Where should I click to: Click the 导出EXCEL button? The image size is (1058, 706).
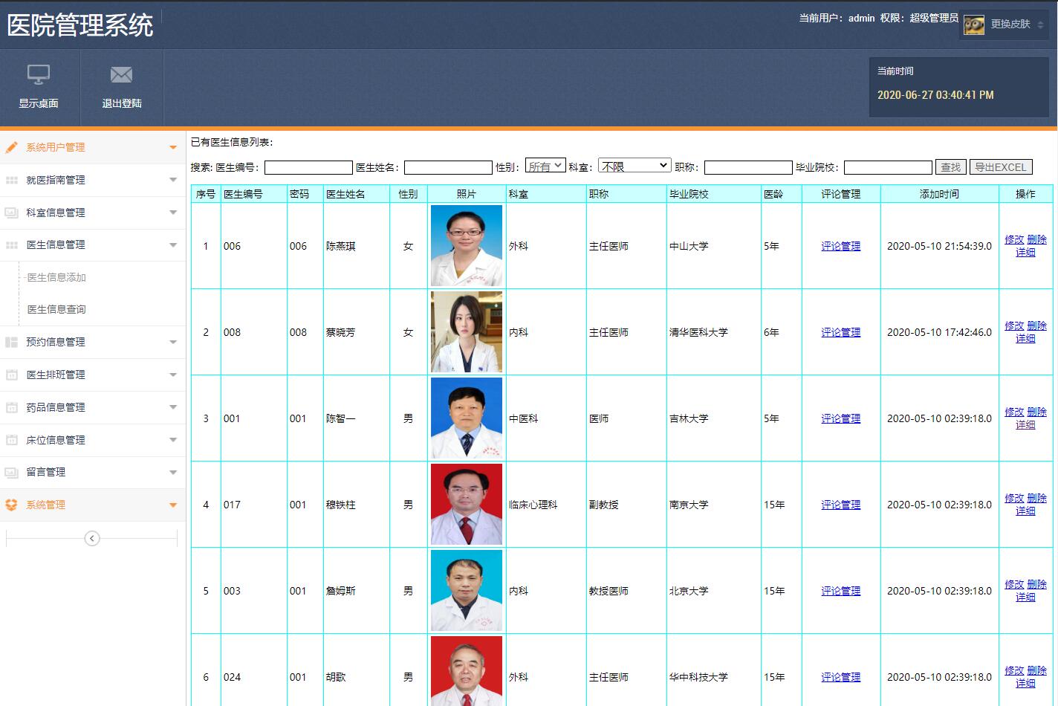pos(1000,166)
